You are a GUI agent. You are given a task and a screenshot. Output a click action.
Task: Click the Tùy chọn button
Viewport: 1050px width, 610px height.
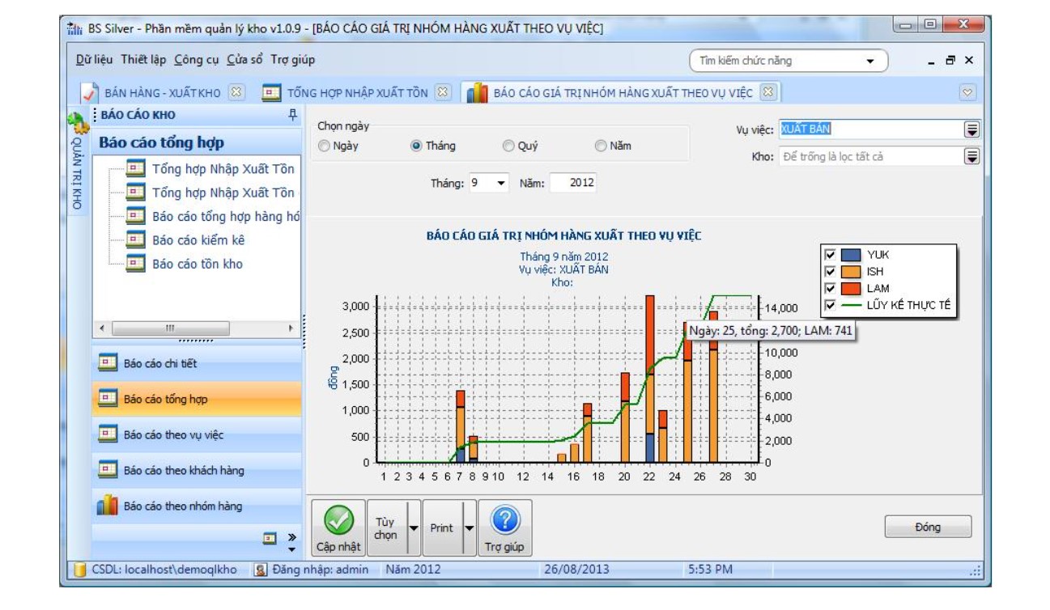point(386,527)
